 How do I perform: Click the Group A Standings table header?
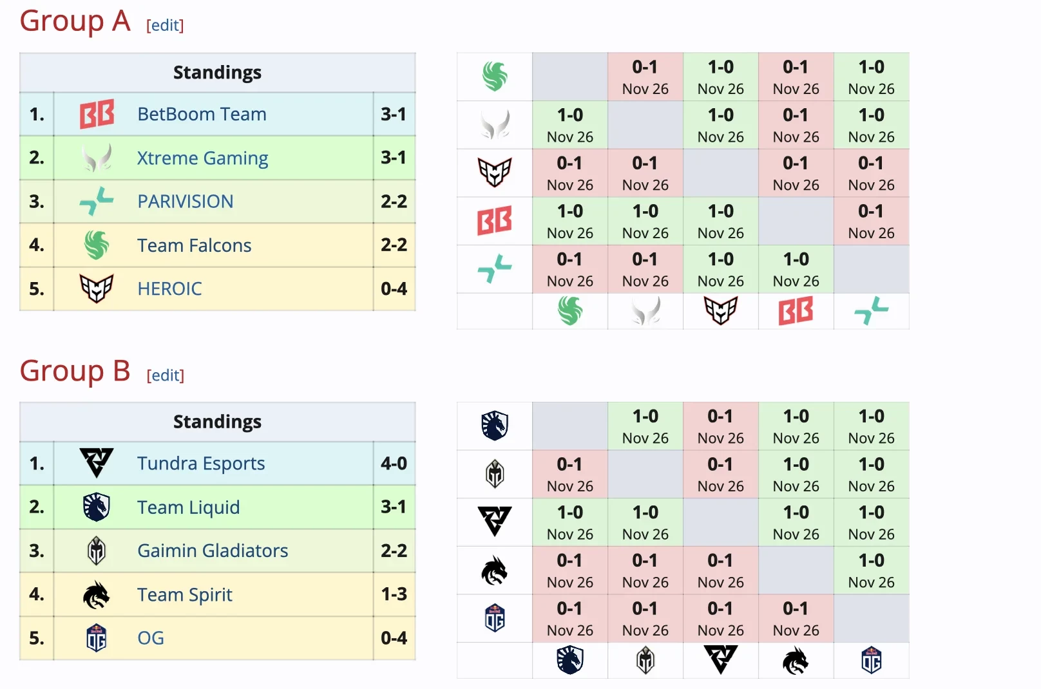click(x=217, y=72)
